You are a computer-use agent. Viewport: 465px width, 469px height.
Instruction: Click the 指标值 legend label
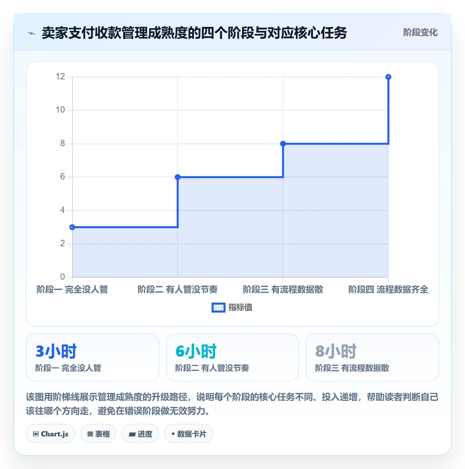coord(240,308)
